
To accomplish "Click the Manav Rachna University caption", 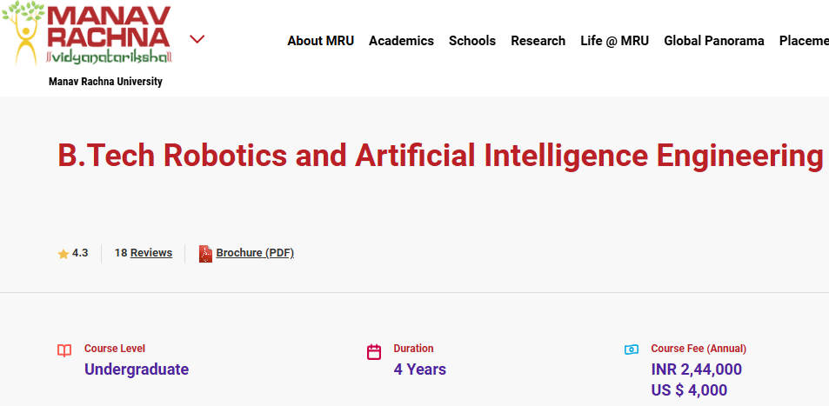I will (105, 82).
